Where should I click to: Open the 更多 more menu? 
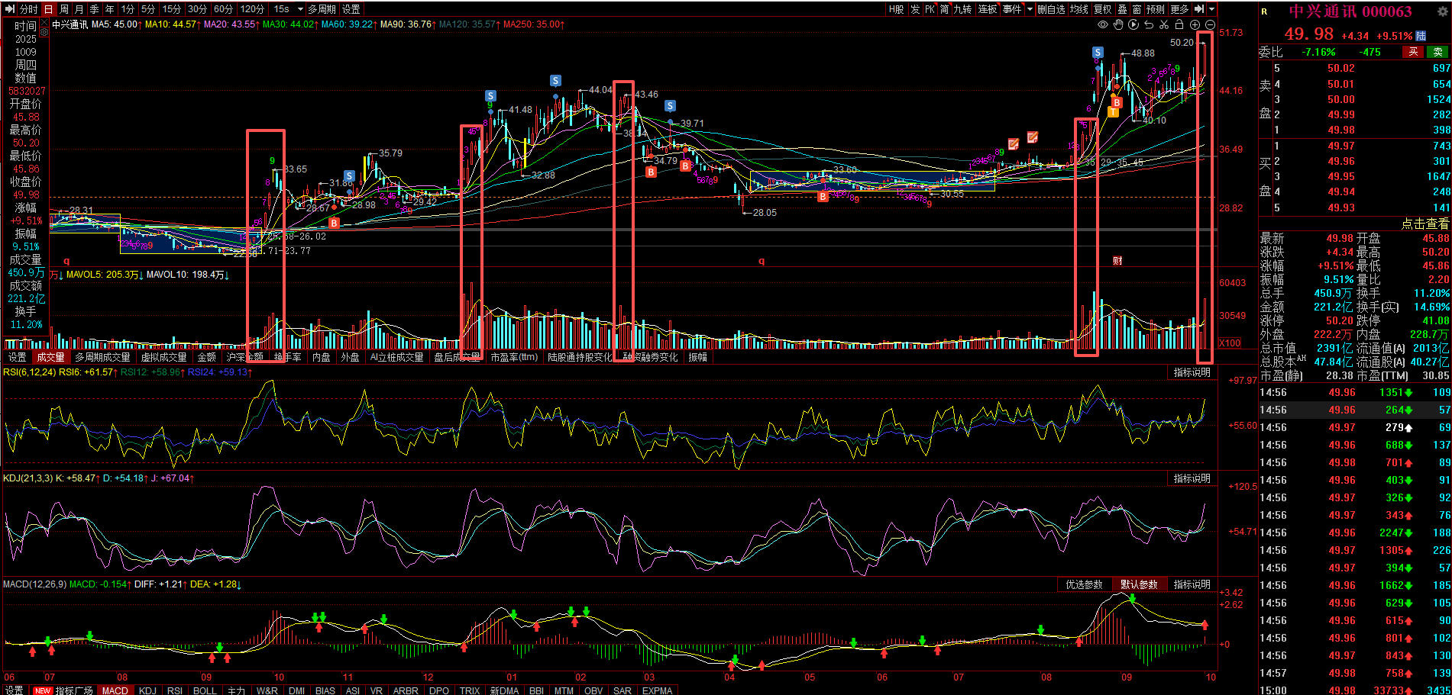pyautogui.click(x=1179, y=9)
